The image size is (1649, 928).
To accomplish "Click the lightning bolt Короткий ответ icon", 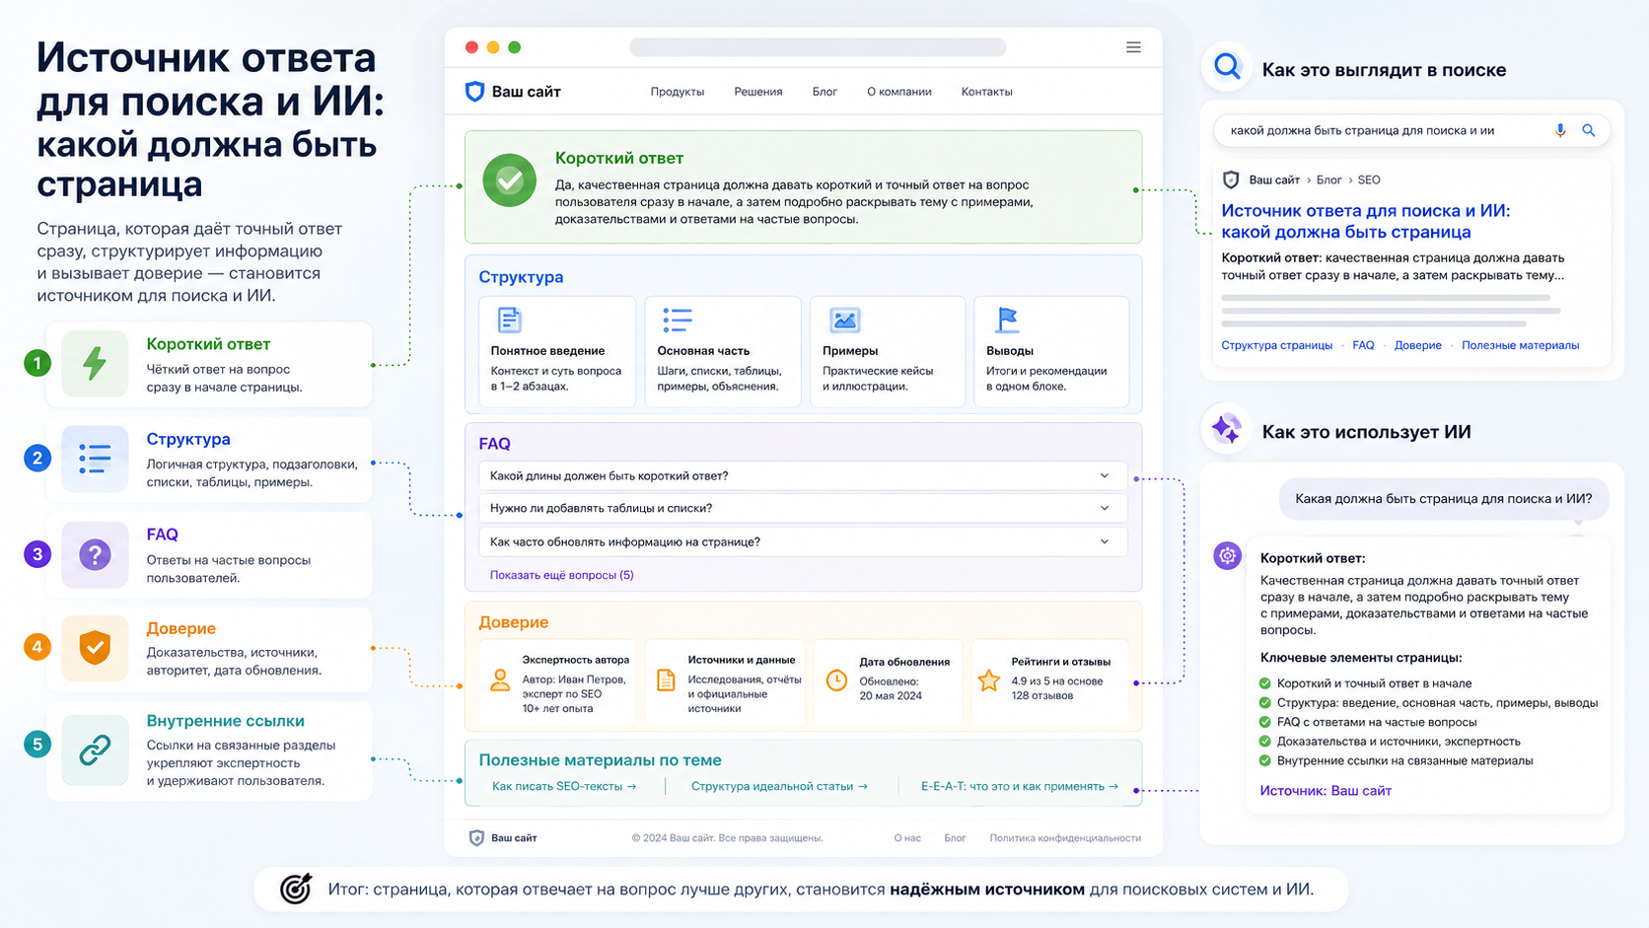I will click(95, 364).
